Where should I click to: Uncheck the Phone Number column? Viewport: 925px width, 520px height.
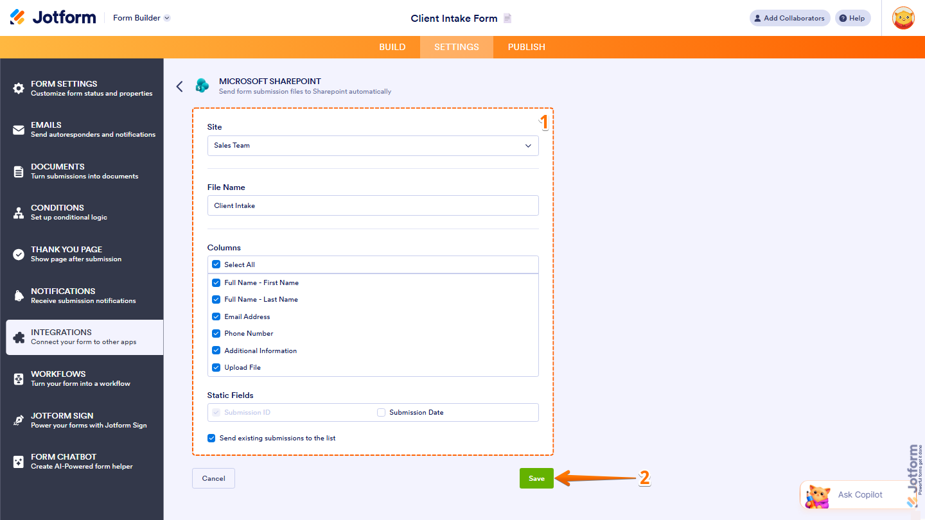tap(216, 333)
